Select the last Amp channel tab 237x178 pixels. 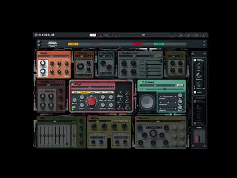coord(110,92)
